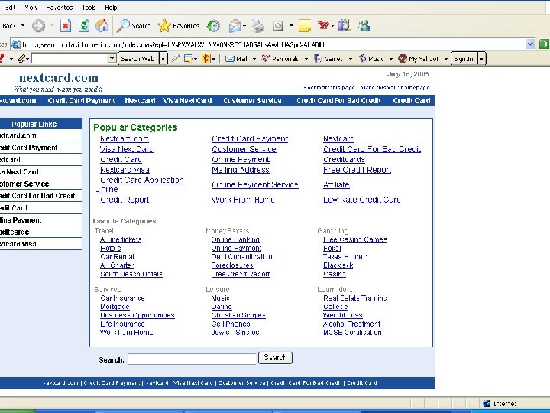Click the Research book toolbar icon
The image size is (550, 413).
344,26
